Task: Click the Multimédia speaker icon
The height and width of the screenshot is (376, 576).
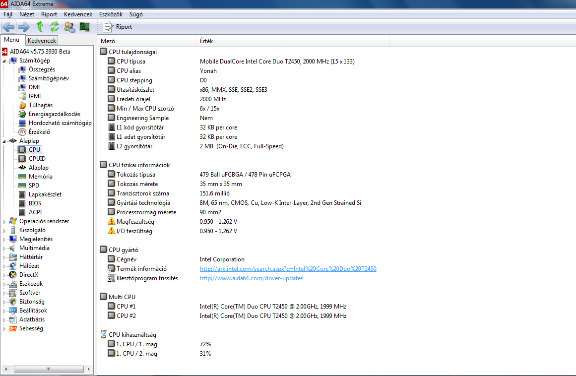Action: tap(13, 248)
